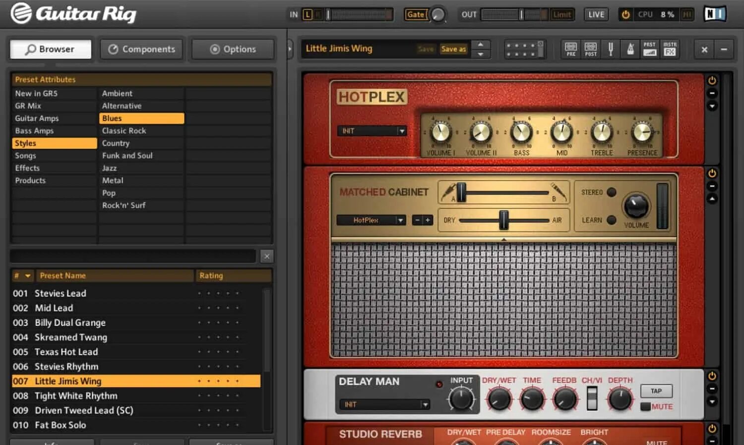The width and height of the screenshot is (744, 445).
Task: Click Delay Man TAP button
Action: click(656, 391)
